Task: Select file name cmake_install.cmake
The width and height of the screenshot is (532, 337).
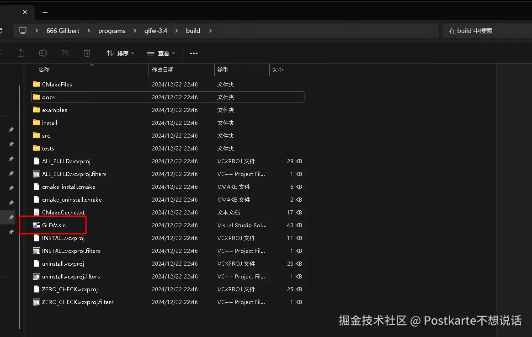Action: 69,187
